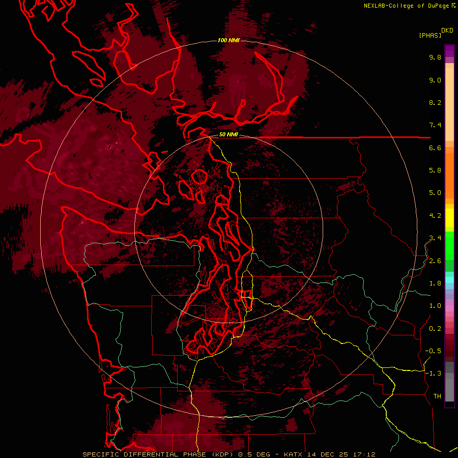Click the 2.6 scale value

[435, 261]
